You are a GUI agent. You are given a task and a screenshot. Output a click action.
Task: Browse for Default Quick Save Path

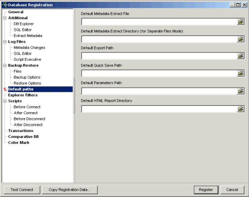tap(240, 73)
